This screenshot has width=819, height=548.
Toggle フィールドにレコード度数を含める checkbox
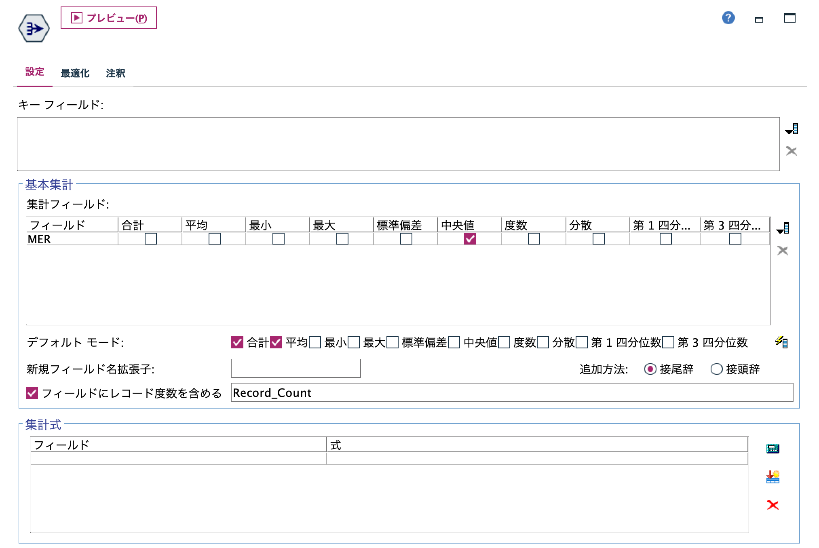point(32,392)
